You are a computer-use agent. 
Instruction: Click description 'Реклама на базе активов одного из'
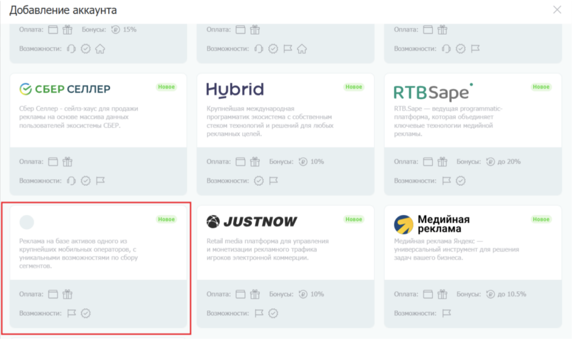coord(73,241)
